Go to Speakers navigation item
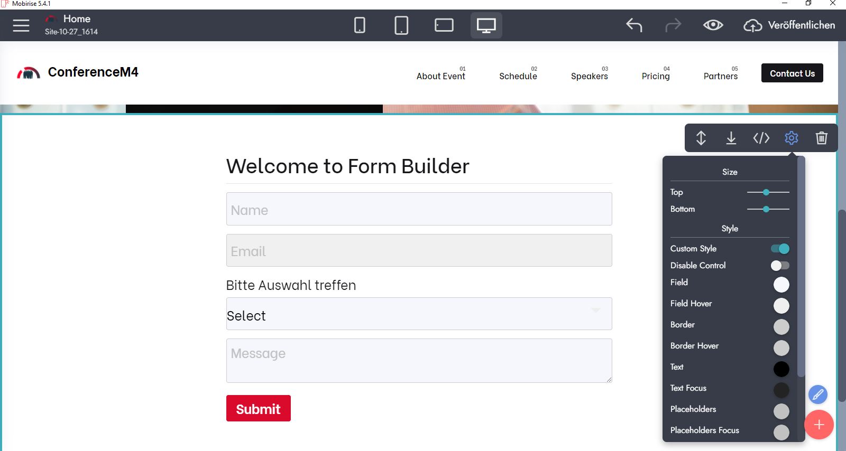846x451 pixels. [x=589, y=76]
